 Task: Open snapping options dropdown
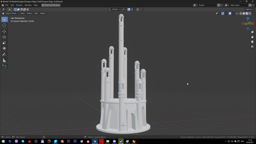click(x=133, y=10)
